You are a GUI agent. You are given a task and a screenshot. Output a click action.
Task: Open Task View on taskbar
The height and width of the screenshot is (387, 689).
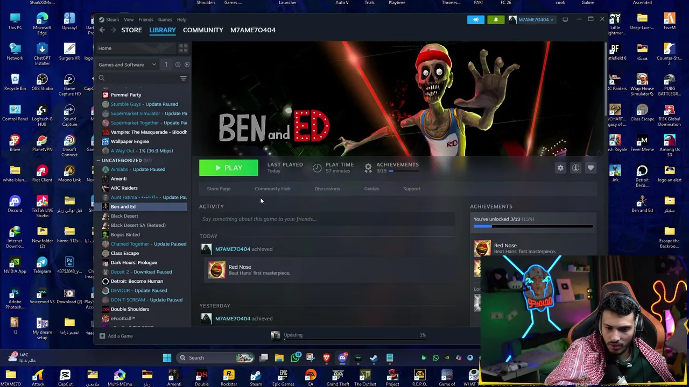[263, 358]
